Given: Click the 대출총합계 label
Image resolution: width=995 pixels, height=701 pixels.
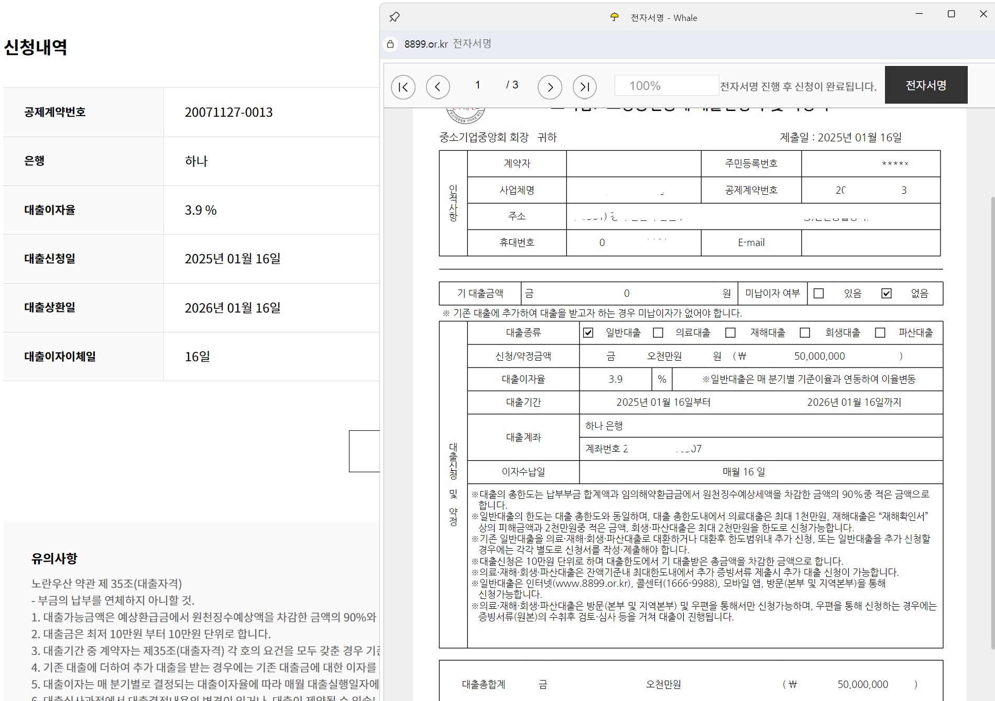Looking at the screenshot, I should tap(484, 685).
